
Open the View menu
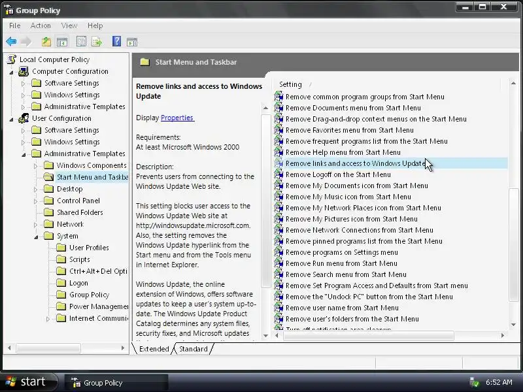coord(69,25)
